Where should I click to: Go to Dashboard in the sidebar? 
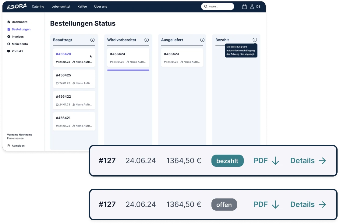pos(19,22)
